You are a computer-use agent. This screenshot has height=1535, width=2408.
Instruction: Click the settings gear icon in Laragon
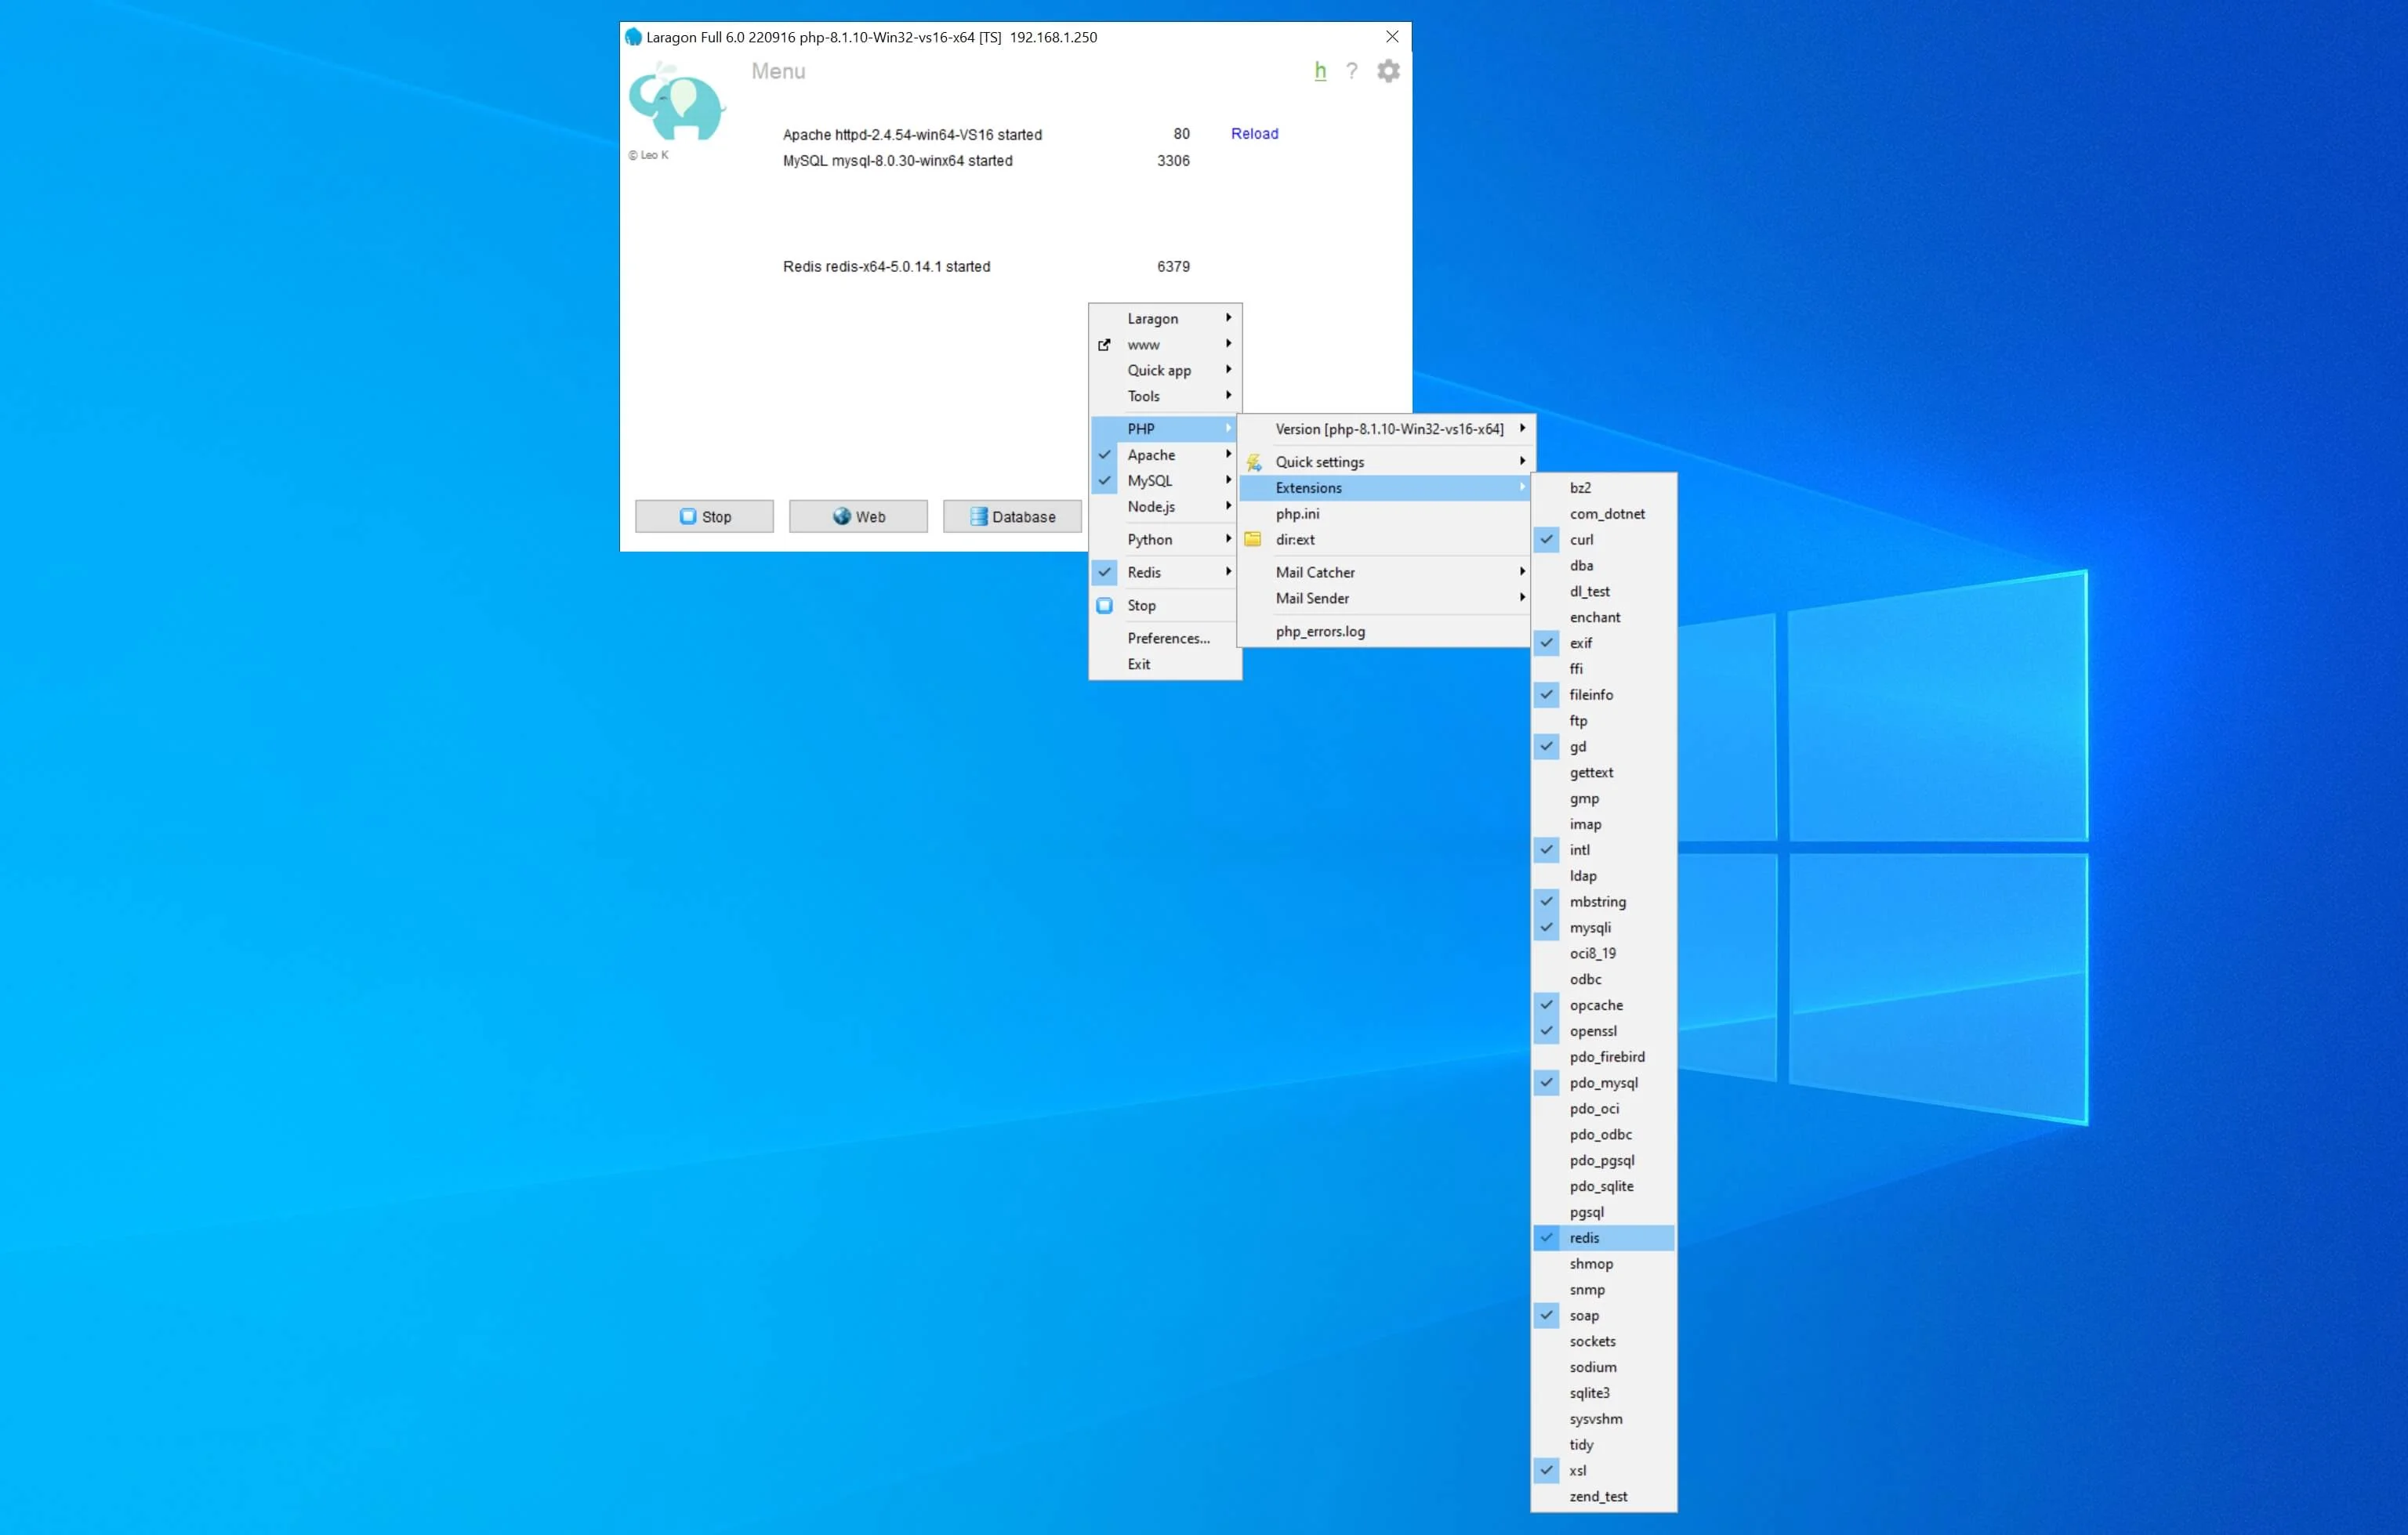[1388, 71]
